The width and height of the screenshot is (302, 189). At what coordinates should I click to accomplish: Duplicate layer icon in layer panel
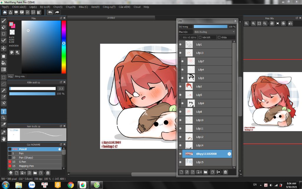pyautogui.click(x=212, y=172)
